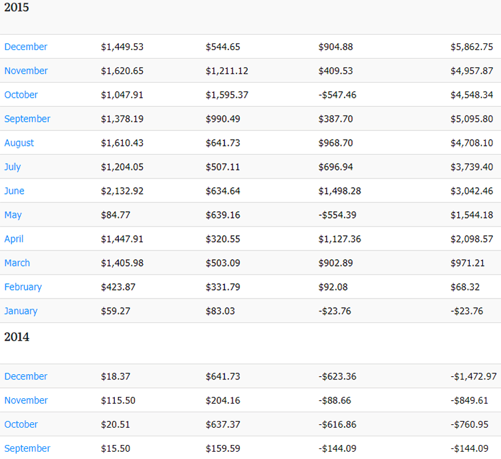This screenshot has width=501, height=459.
Task: Click the June month link
Action: (14, 191)
